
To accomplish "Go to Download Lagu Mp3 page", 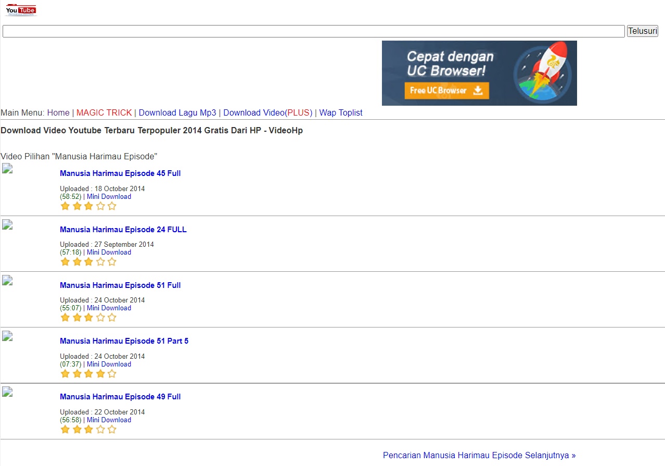I will tap(177, 112).
